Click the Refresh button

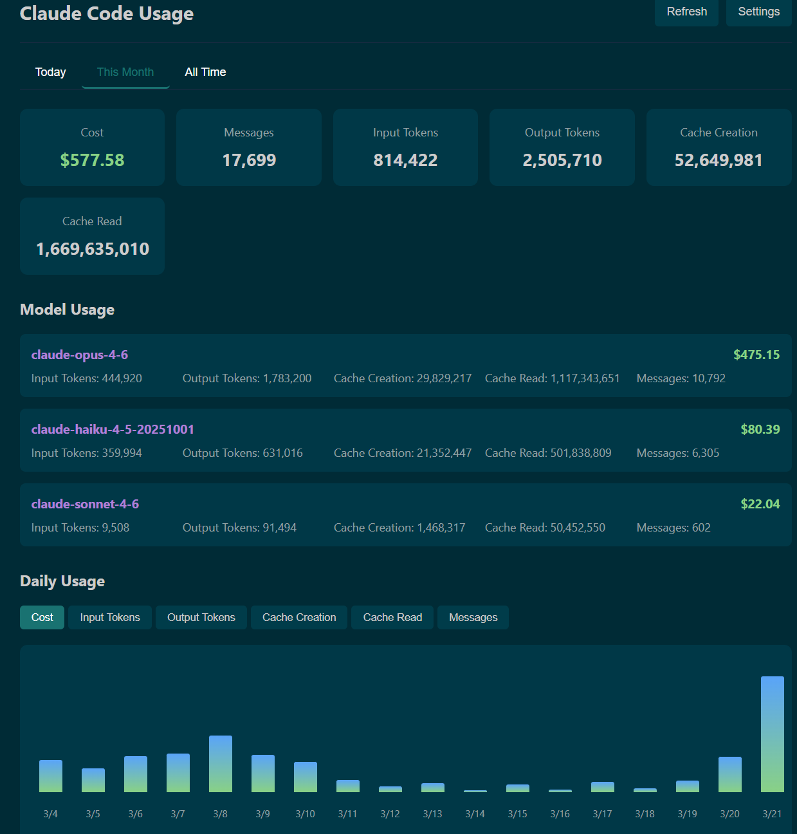686,12
